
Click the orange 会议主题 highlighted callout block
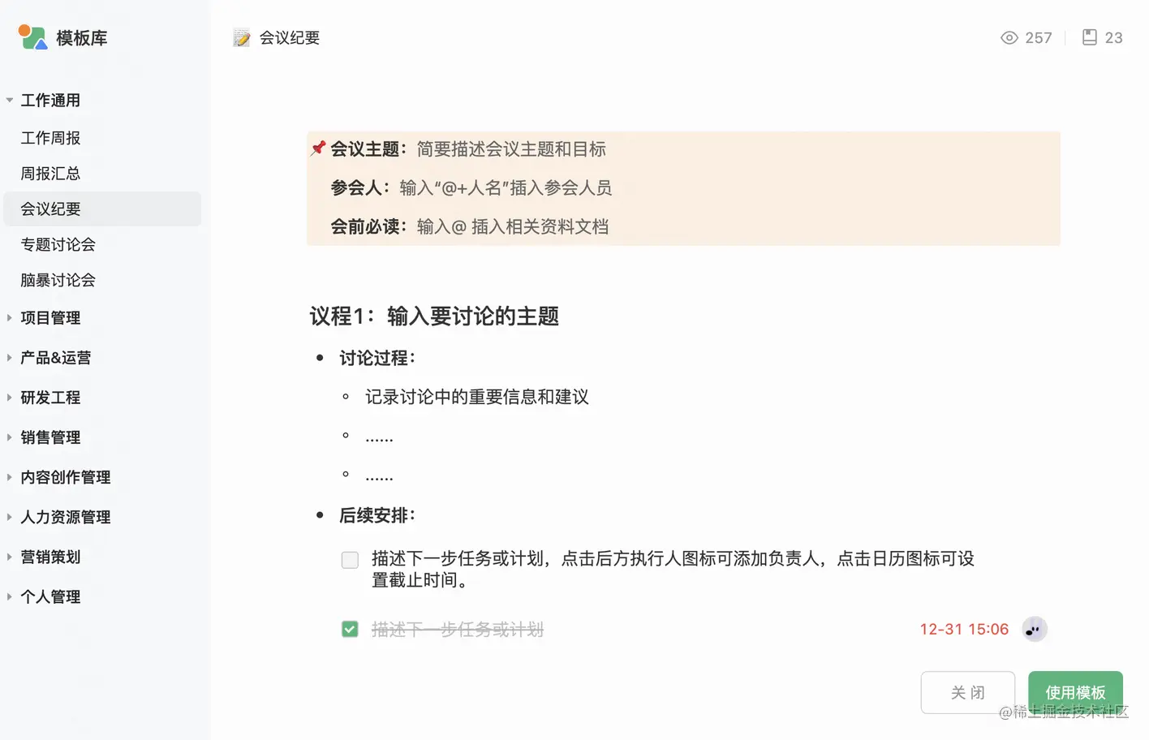pyautogui.click(x=683, y=188)
